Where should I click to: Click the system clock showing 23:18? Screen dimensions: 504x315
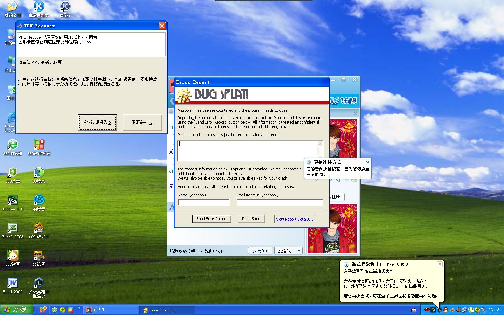point(494,310)
